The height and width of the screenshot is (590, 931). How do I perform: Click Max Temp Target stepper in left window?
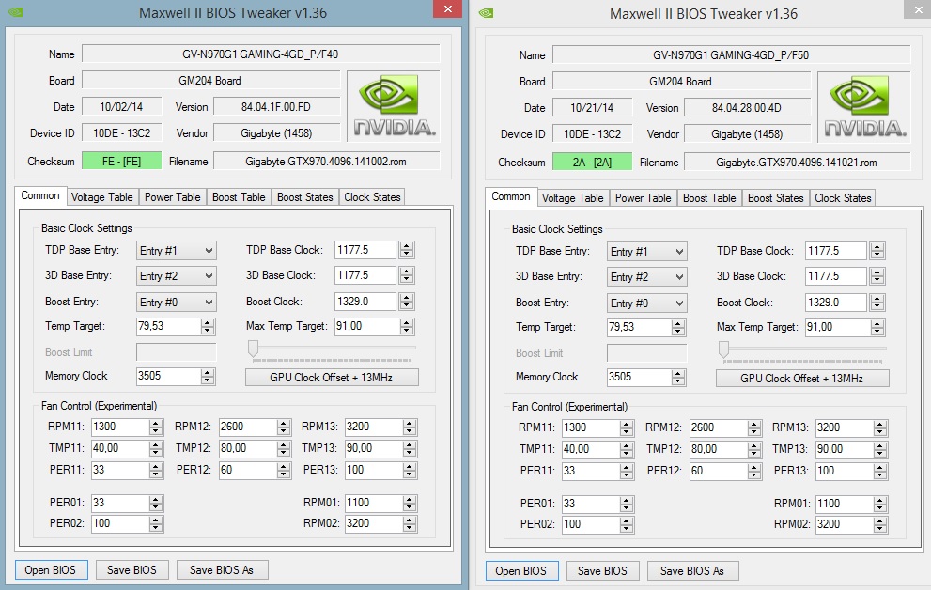pos(406,326)
